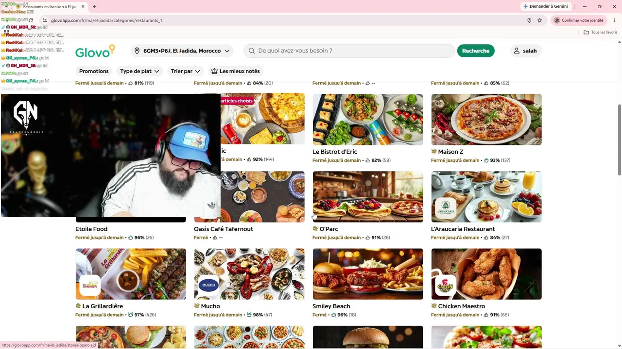Open the Chicken Maestro fried chicken photo
Image resolution: width=622 pixels, height=349 pixels.
486,274
